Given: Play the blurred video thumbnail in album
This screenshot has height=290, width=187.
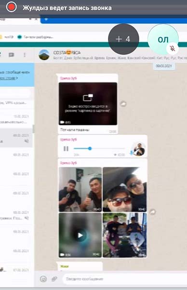Looking at the screenshot, I should (x=80, y=235).
